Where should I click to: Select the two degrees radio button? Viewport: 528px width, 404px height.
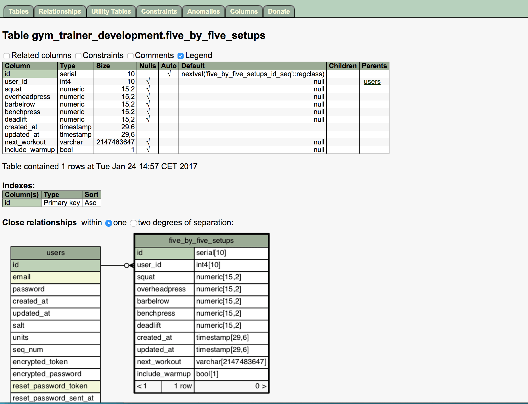(134, 223)
